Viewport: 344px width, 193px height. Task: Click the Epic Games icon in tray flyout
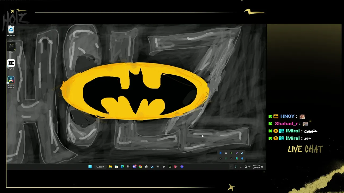point(231,158)
